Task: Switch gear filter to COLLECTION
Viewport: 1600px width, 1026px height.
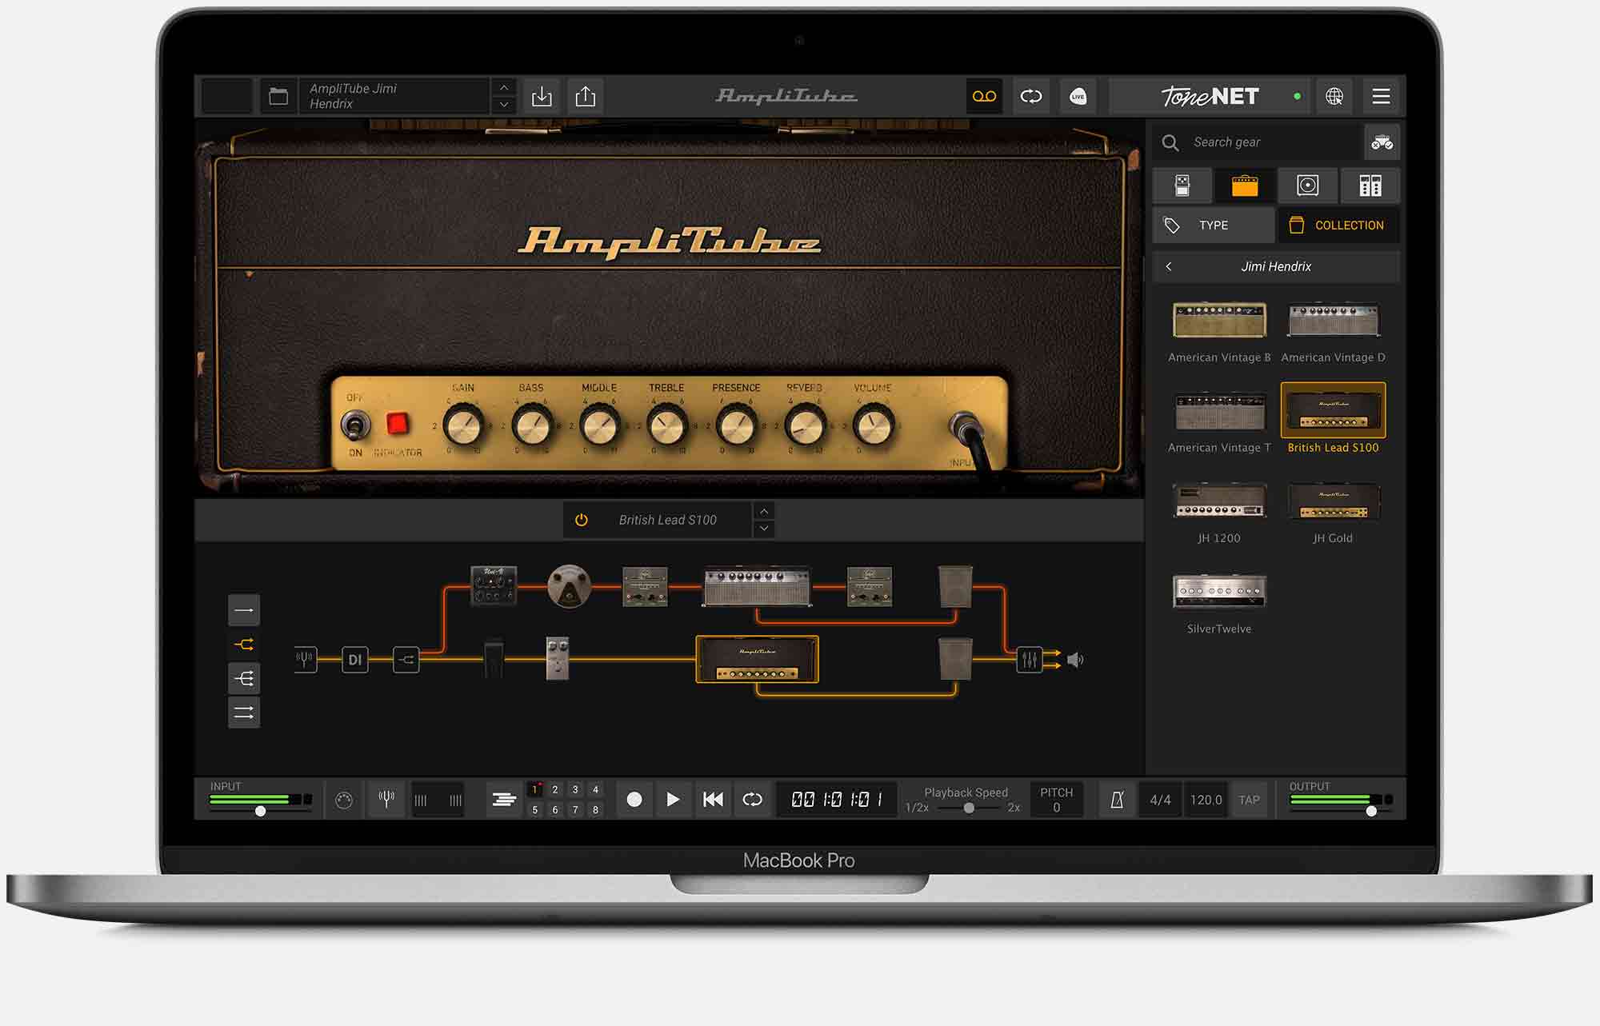Action: 1338,226
